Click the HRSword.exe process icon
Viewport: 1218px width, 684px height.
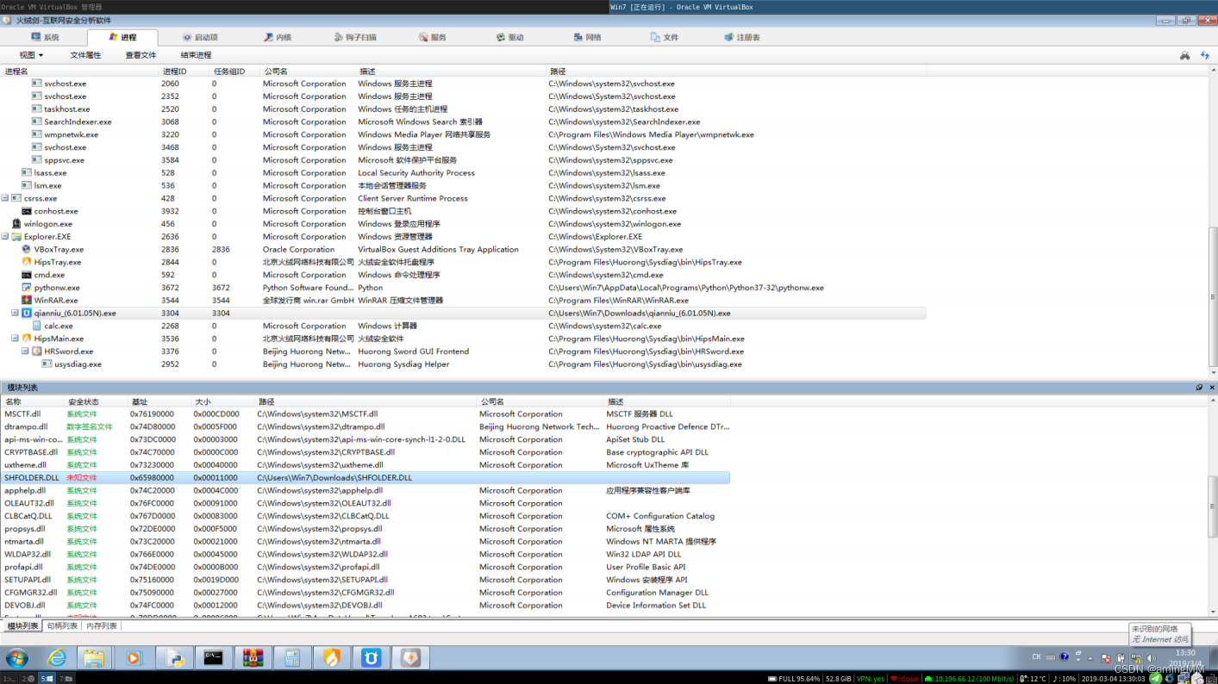pyautogui.click(x=37, y=351)
